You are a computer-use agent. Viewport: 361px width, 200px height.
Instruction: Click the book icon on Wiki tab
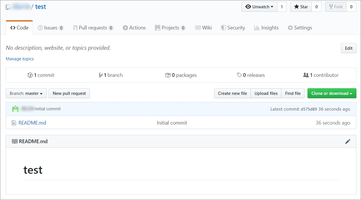pyautogui.click(x=198, y=28)
